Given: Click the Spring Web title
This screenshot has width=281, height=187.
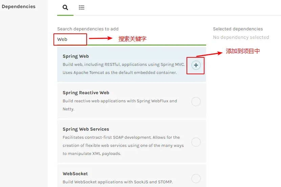Looking at the screenshot, I should pyautogui.click(x=75, y=56).
